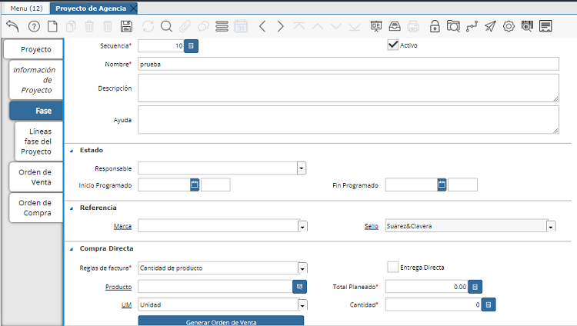577x326 pixels.
Task: Open the help question mark icon
Action: 34,26
